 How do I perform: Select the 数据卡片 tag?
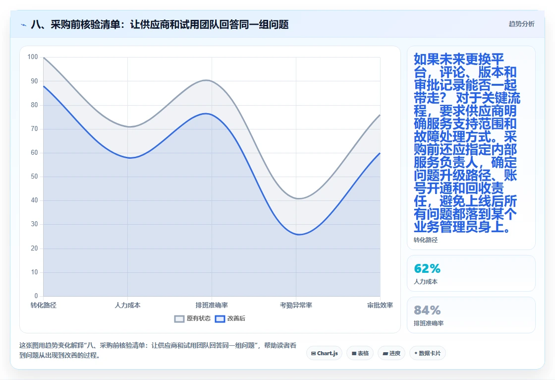click(428, 353)
